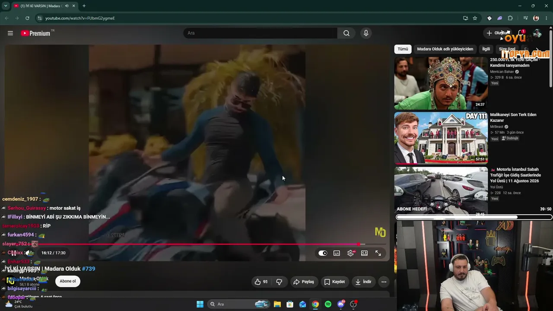
Task: Click the YouTube search magnifier button
Action: (346, 33)
